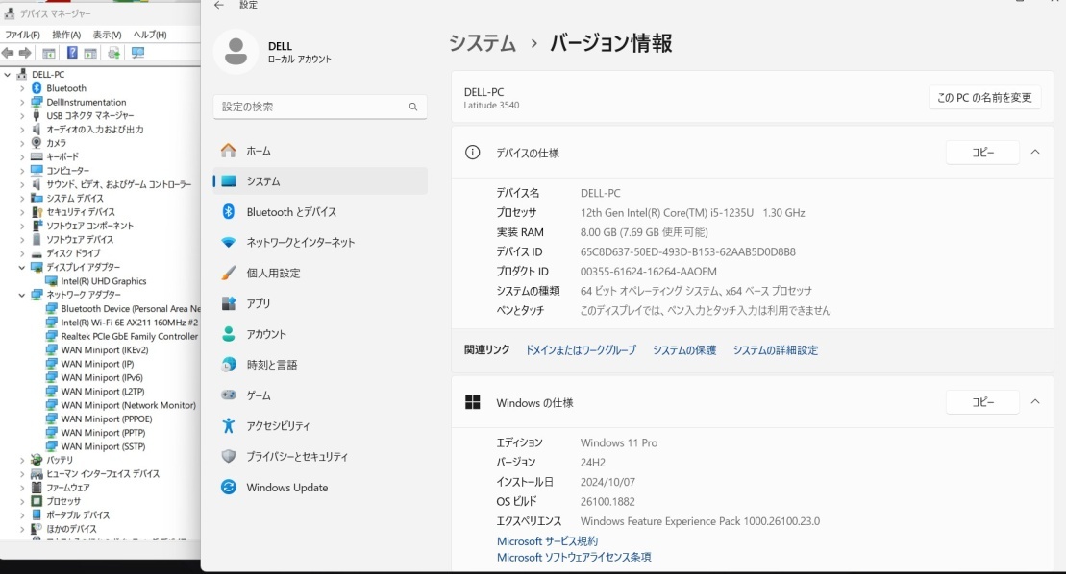The height and width of the screenshot is (574, 1066).
Task: Collapse the ネットワーク アダプター node arrow
Action: coord(22,295)
